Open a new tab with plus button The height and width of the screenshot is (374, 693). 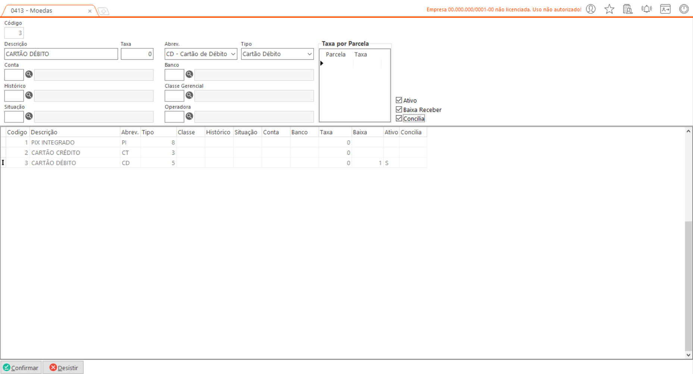pyautogui.click(x=104, y=12)
